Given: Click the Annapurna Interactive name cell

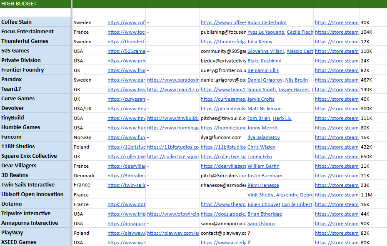Looking at the screenshot, I should click(36, 223).
